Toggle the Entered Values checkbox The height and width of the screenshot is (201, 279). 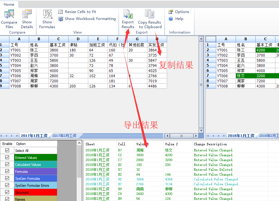coord(7,157)
